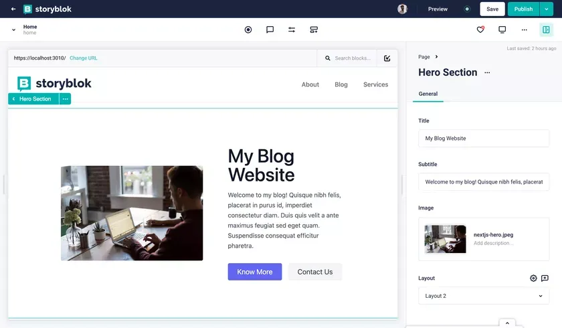Click the form builder icon in center toolbar
Viewport: 562px width, 328px height.
pos(314,29)
